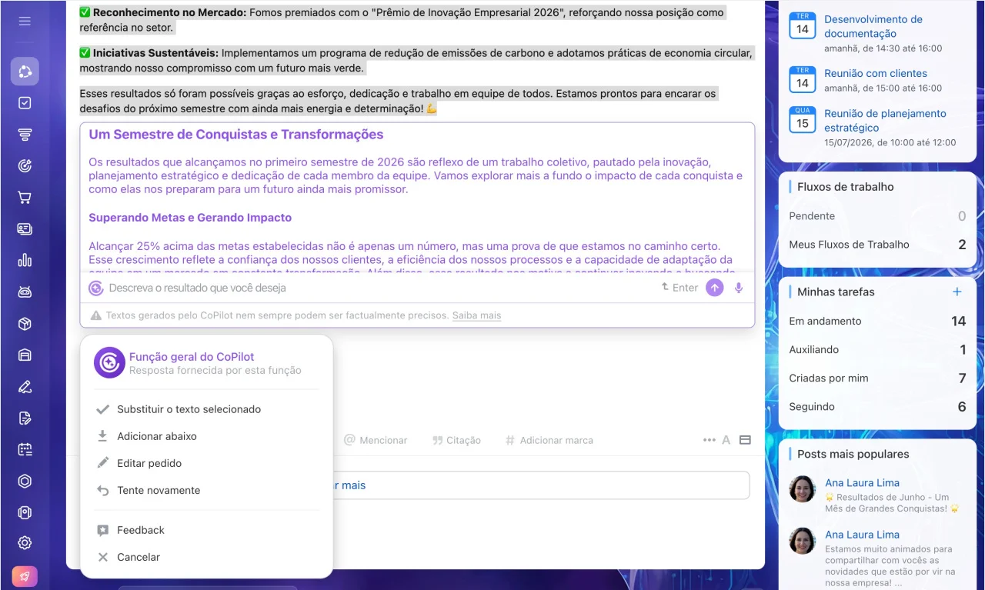
Task: Open the Meus Fluxos de Trabalho row
Action: [x=877, y=245]
